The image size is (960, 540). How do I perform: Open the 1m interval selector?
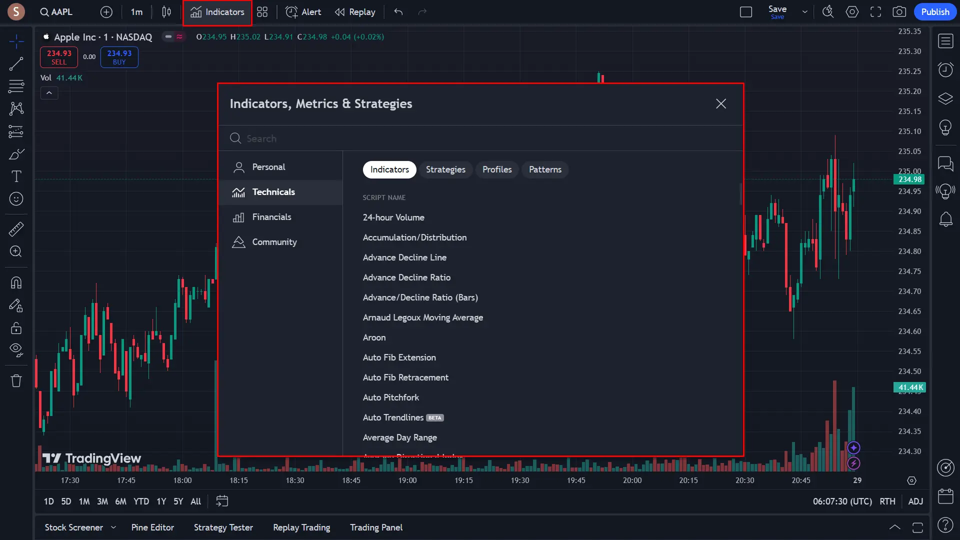click(x=136, y=12)
